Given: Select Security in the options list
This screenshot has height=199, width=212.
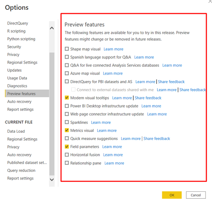Looking at the screenshot, I should click(14, 47).
